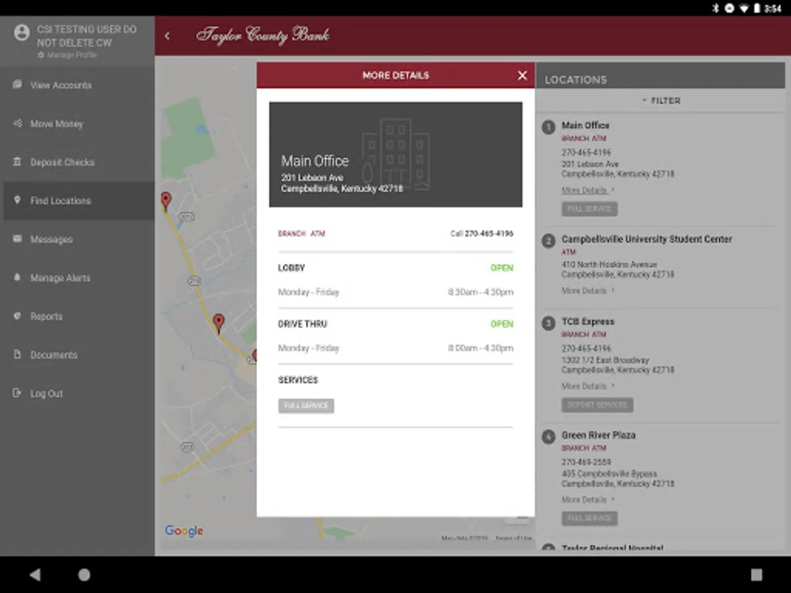Select Main Office in locations list

coord(585,125)
